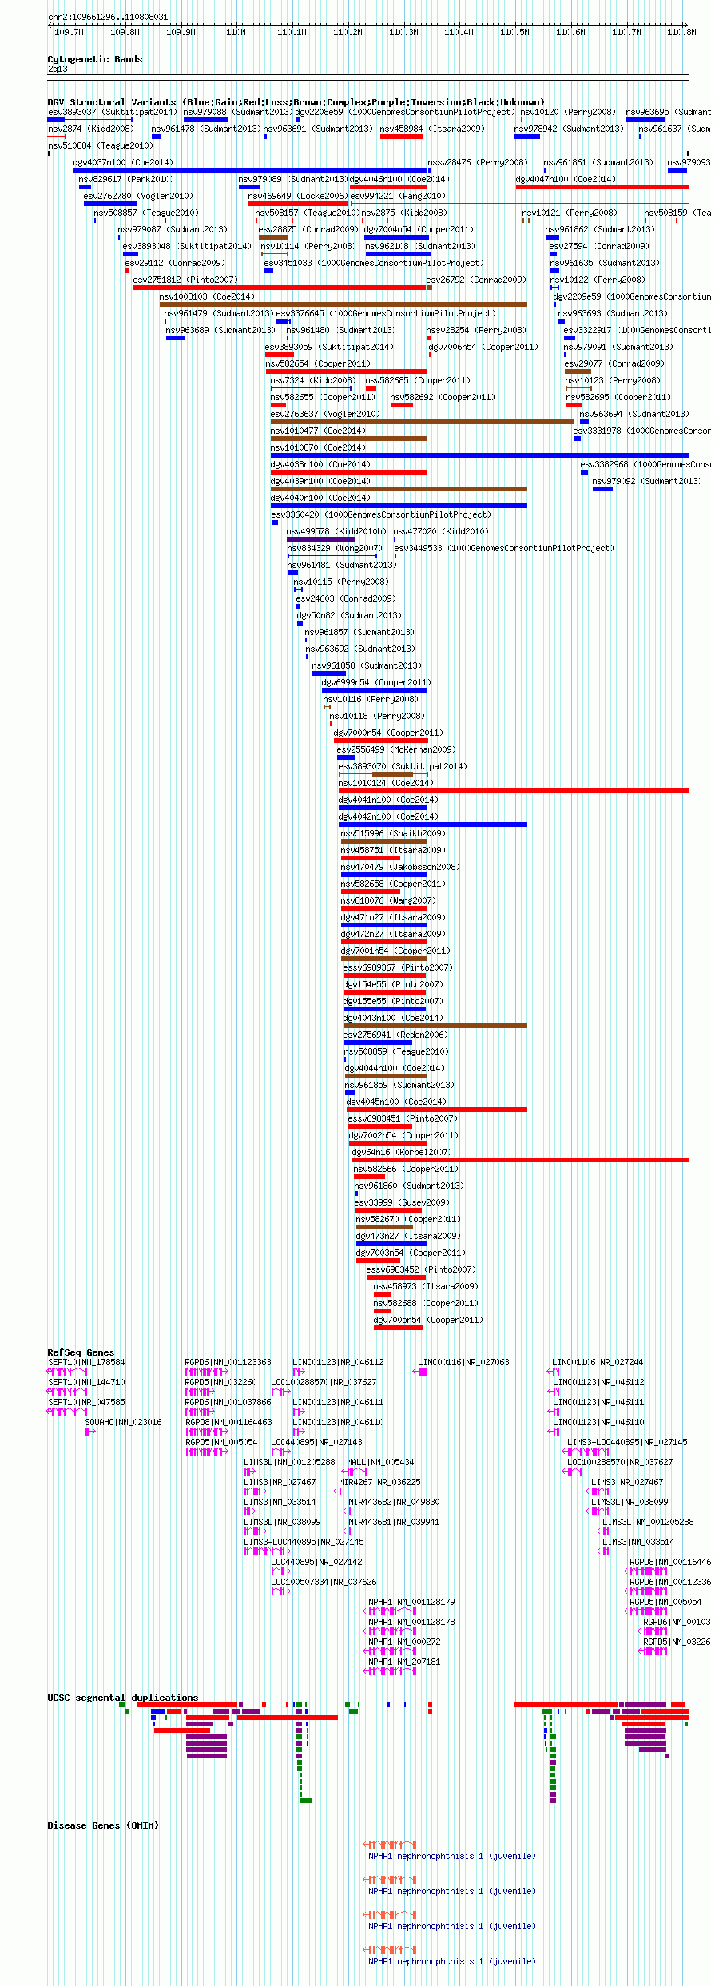Open the DGV Structural Variants track title
Image resolution: width=711 pixels, height=1986 pixels.
pyautogui.click(x=296, y=102)
